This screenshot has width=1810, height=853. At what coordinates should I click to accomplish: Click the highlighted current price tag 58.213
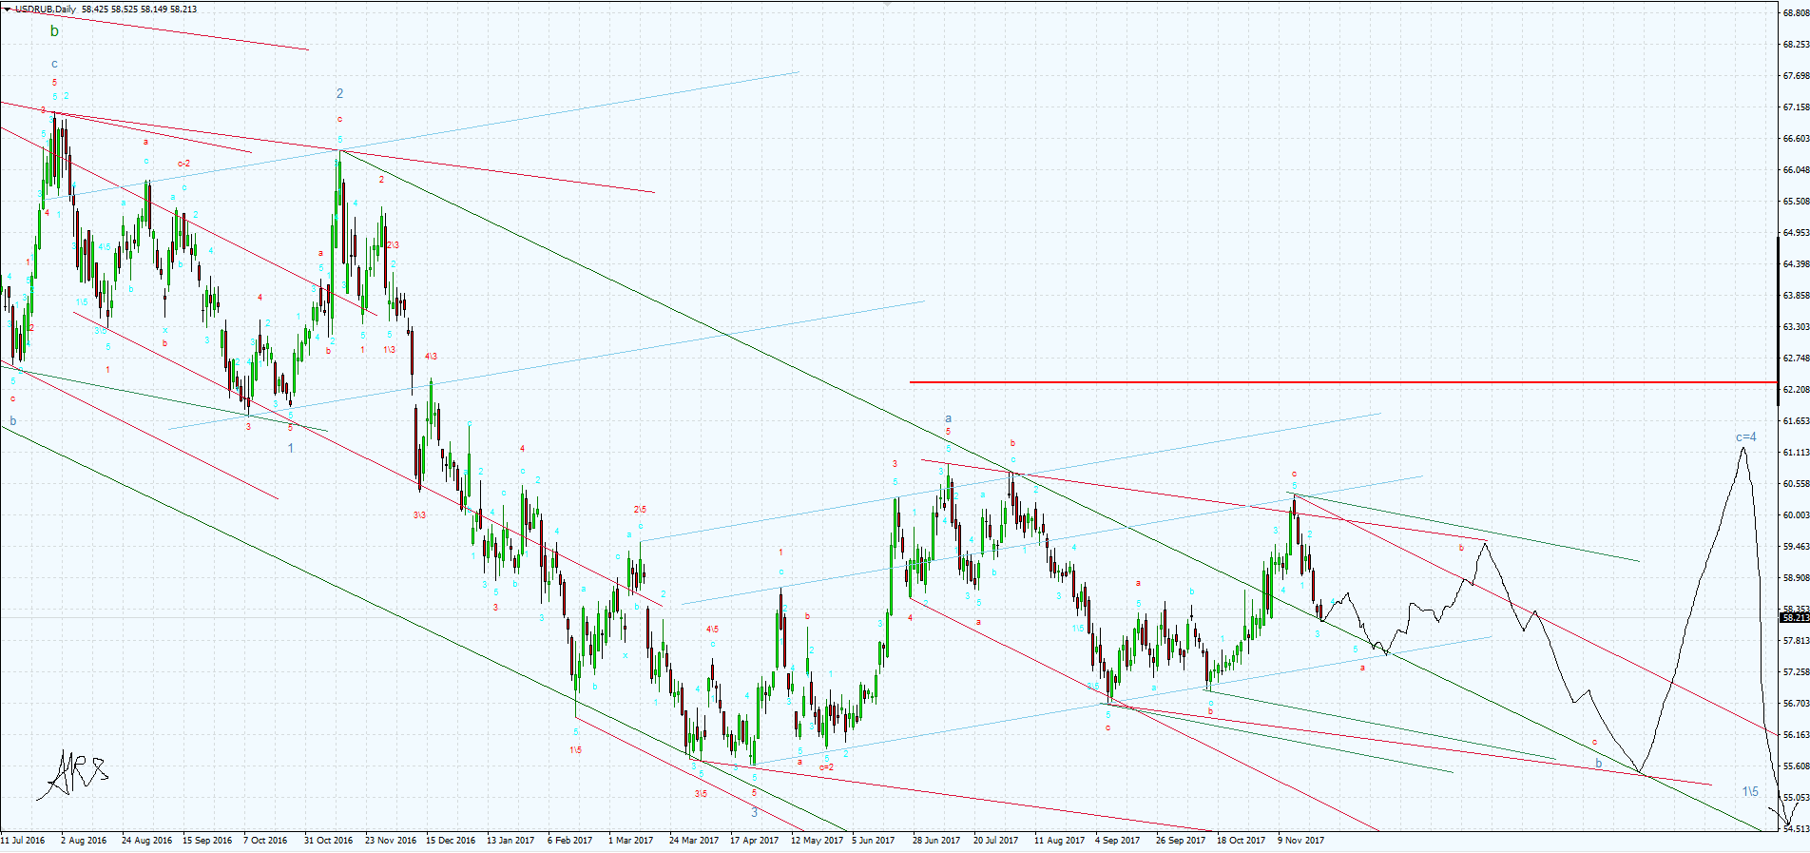coord(1794,618)
